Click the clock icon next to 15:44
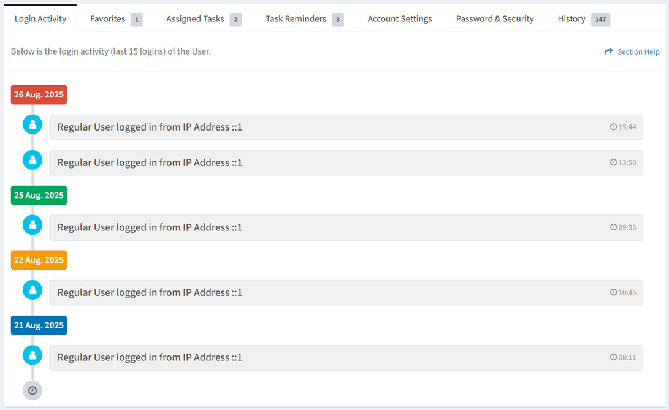This screenshot has height=410, width=669. click(x=613, y=127)
